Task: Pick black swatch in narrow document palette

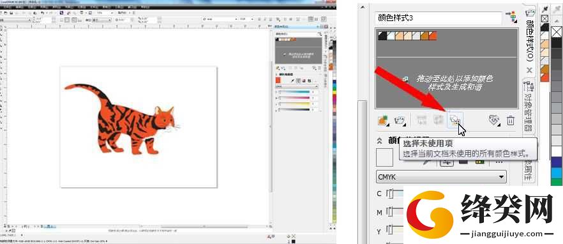Action: coord(544,27)
